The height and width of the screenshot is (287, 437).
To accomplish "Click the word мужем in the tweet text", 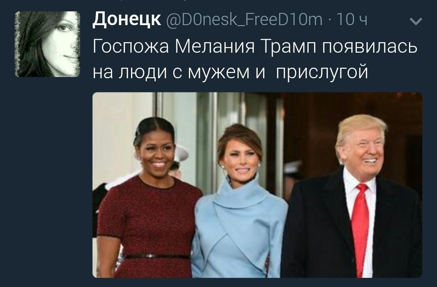I will pos(218,72).
